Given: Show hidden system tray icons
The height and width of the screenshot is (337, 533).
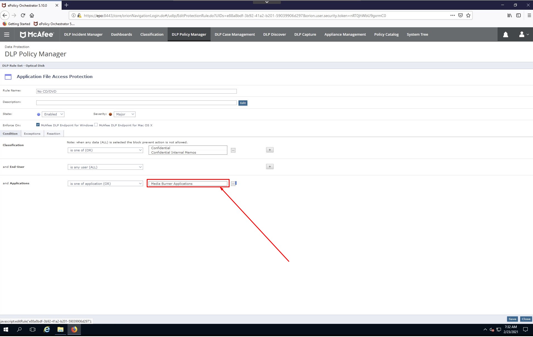Looking at the screenshot, I should 485,329.
